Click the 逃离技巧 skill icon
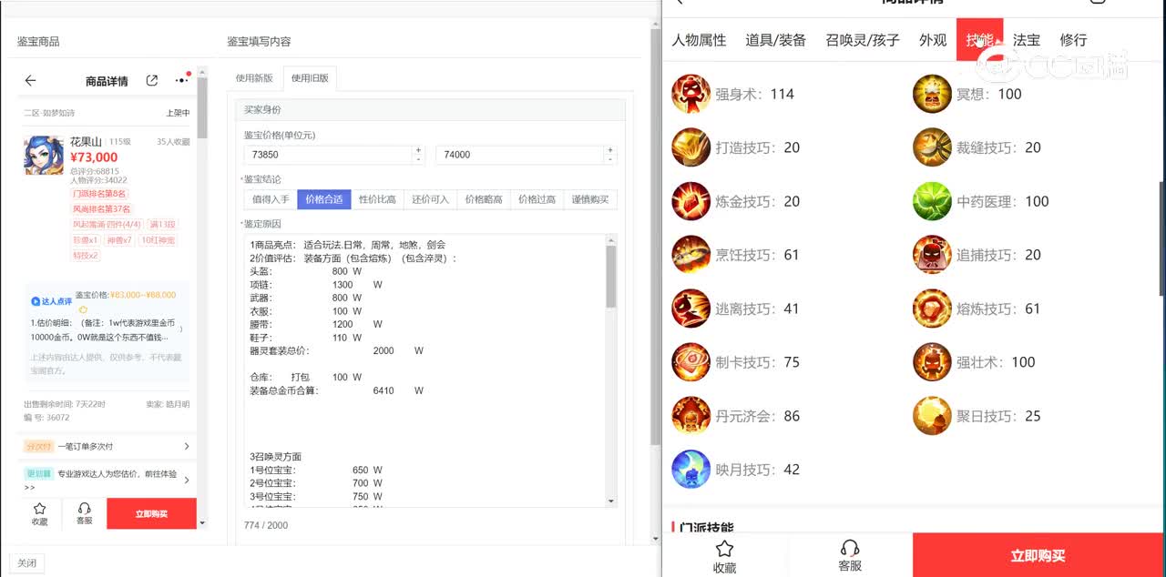Image resolution: width=1166 pixels, height=577 pixels. [691, 309]
